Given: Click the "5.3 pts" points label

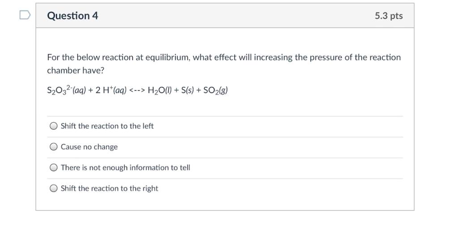Looking at the screenshot, I should [389, 16].
